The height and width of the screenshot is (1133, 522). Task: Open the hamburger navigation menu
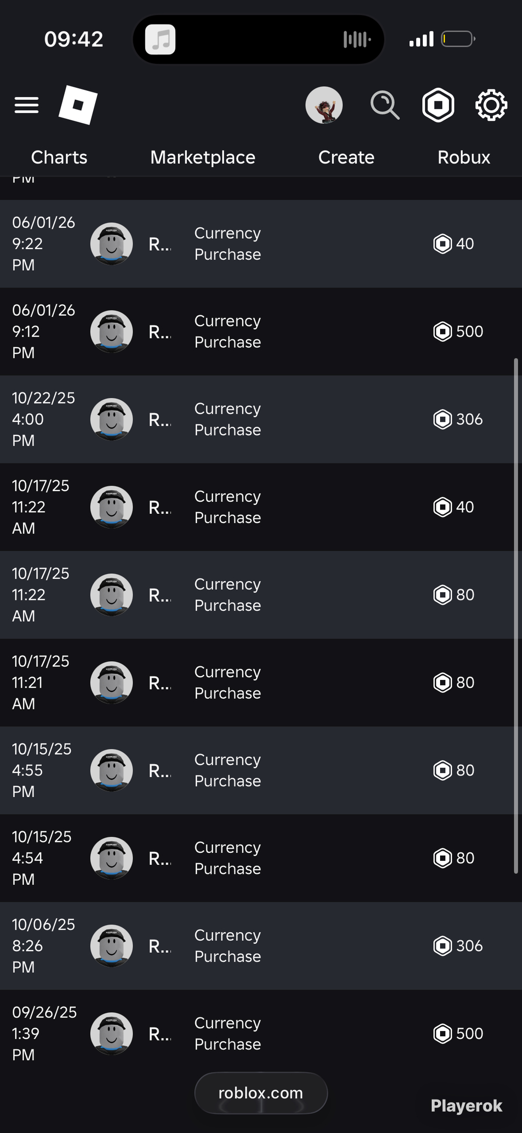click(27, 105)
